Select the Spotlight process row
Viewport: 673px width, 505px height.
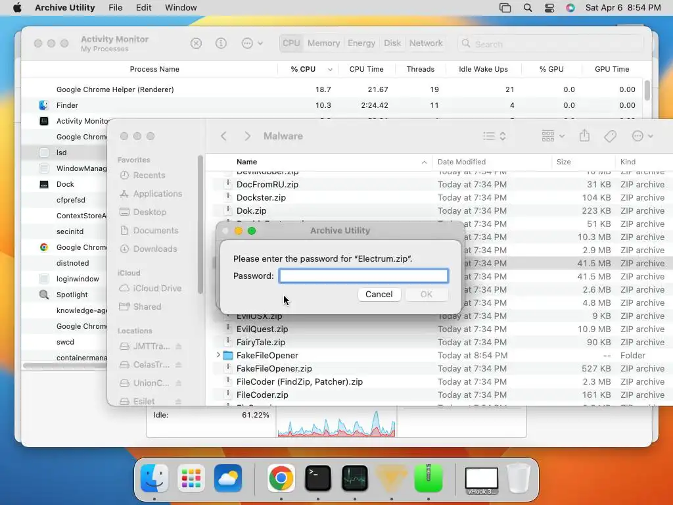[x=64, y=295]
